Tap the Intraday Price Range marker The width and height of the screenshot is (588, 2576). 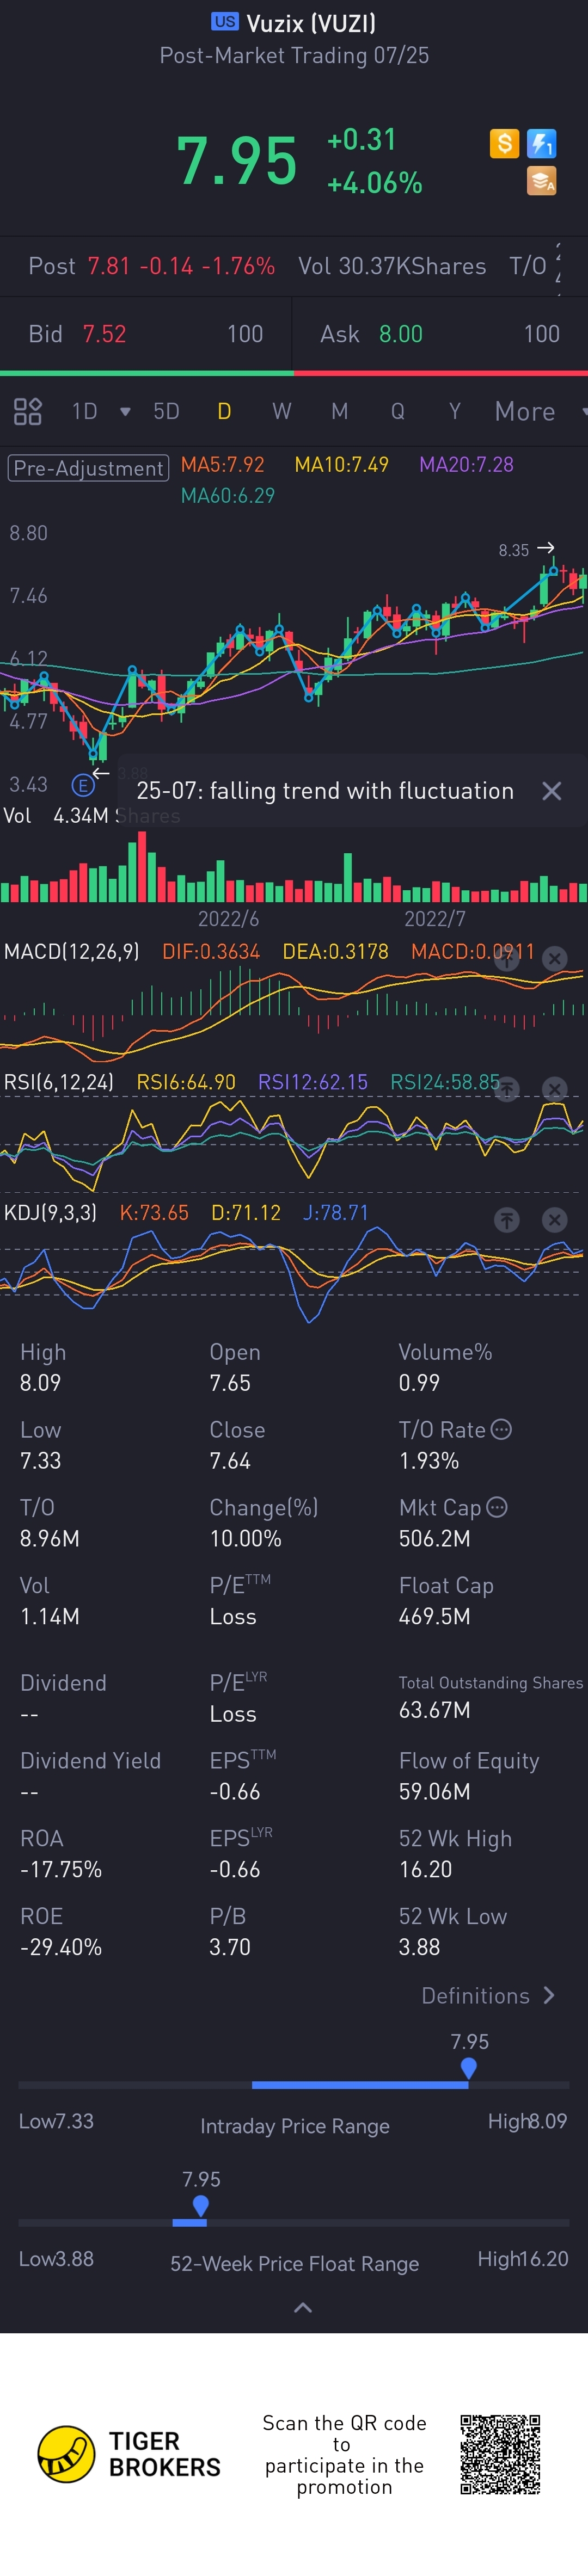click(468, 2068)
